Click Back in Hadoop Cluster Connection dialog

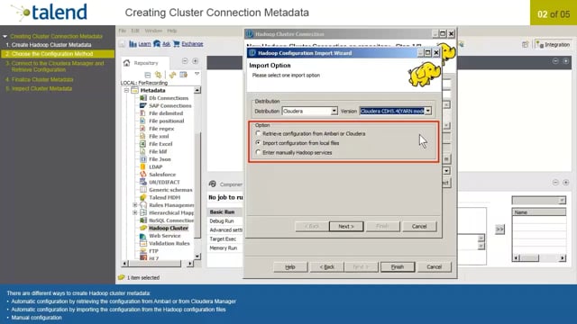pos(326,267)
